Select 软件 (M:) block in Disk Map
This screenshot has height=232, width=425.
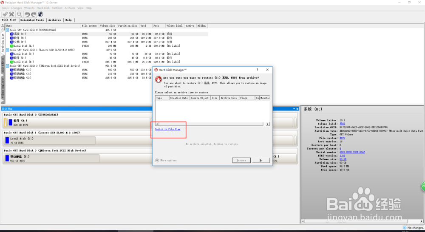(79, 122)
